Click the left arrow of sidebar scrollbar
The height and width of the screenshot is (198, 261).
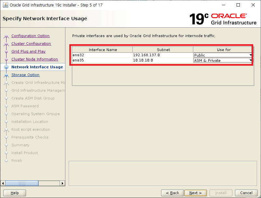tap(3, 183)
